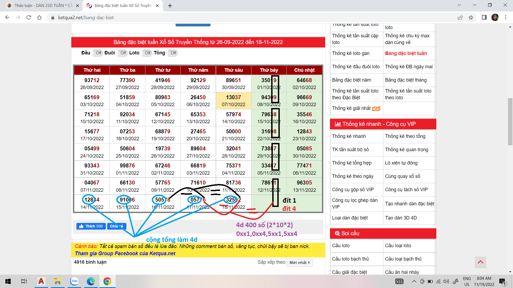Screen dimensions: 513x288
Task: Toggle the Đầu switch on
Action: [x=98, y=53]
